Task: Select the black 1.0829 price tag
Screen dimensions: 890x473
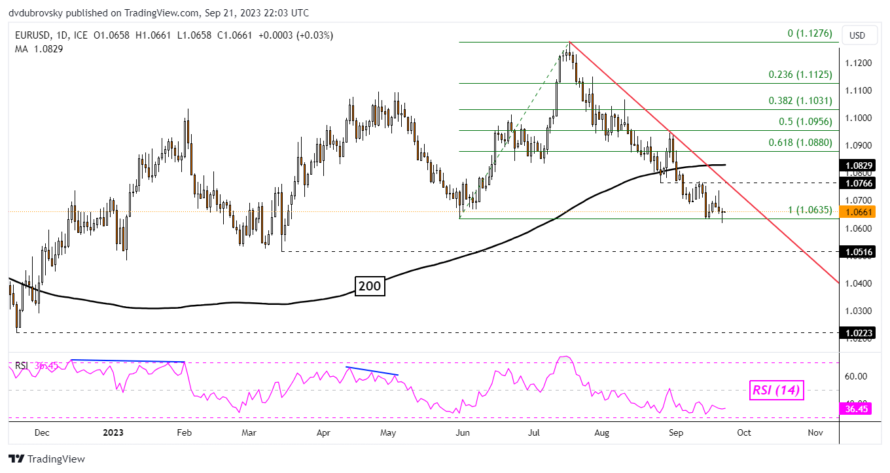Action: pos(857,167)
